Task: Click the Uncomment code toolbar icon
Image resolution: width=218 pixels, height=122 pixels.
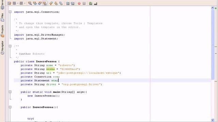Action: click(x=95, y=3)
